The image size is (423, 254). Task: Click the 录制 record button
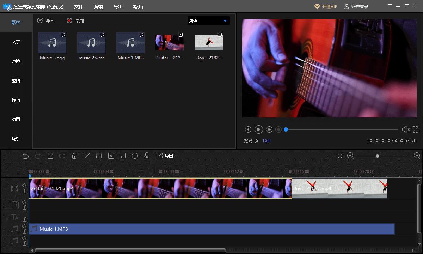coord(75,21)
